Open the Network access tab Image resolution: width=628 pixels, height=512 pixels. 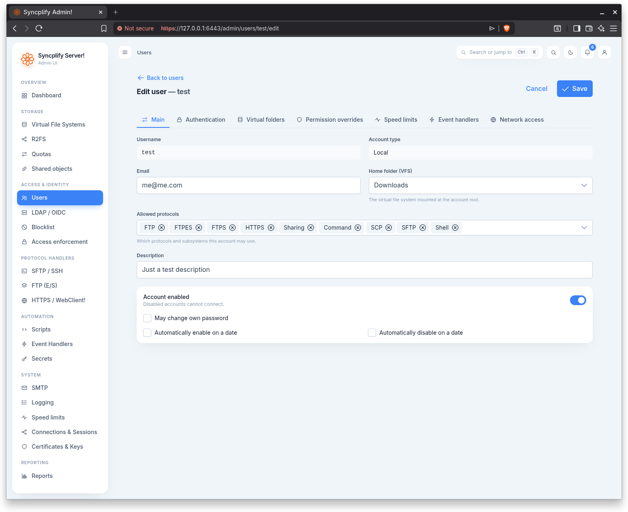[517, 120]
